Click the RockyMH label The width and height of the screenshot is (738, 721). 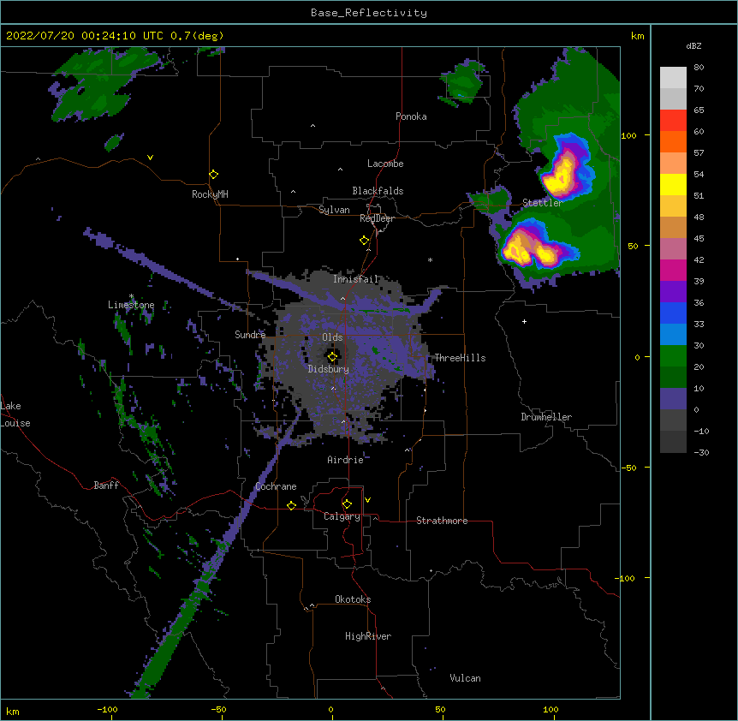pyautogui.click(x=210, y=194)
